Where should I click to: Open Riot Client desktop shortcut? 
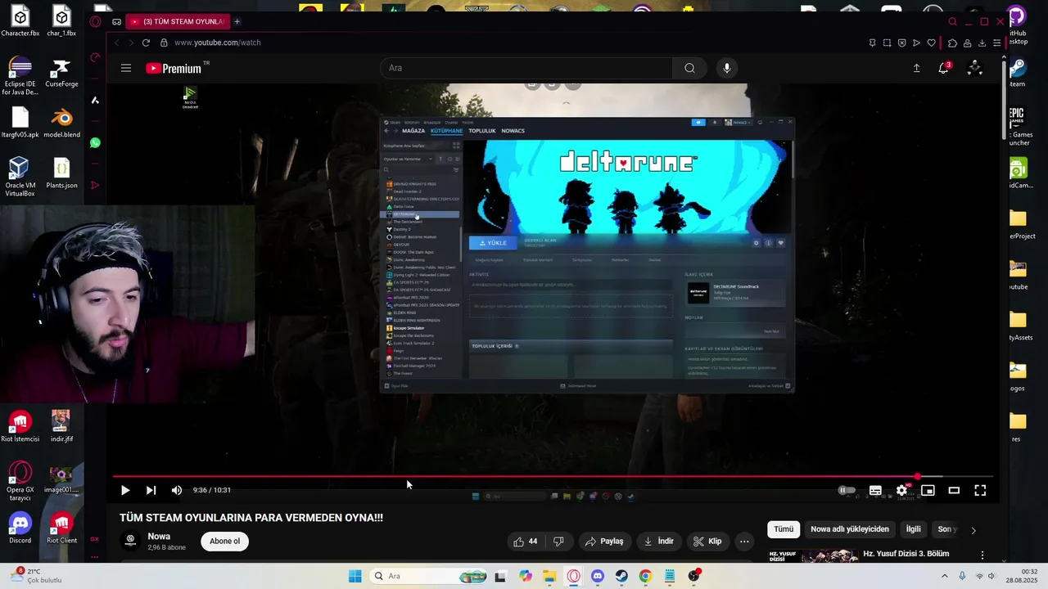[x=61, y=528]
